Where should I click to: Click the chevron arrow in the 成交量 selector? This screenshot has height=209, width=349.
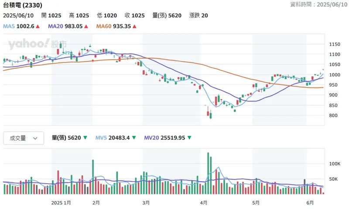pos(35,138)
